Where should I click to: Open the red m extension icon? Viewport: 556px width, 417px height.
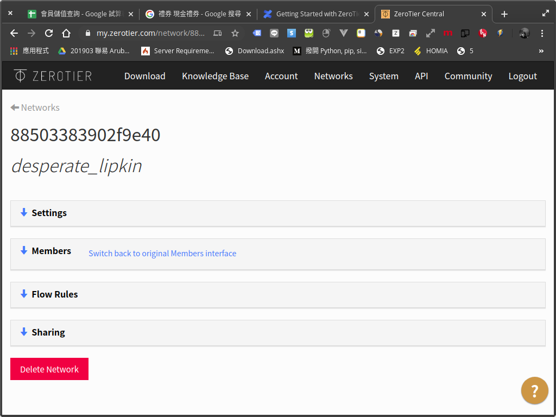point(448,33)
